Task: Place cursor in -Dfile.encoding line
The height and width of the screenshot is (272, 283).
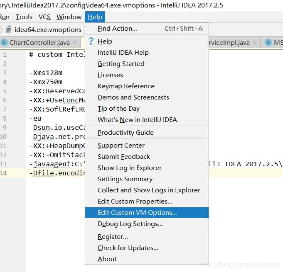Action: pyautogui.click(x=57, y=173)
